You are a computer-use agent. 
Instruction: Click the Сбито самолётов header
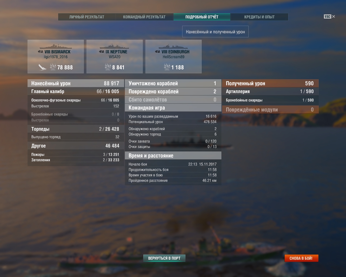point(173,100)
